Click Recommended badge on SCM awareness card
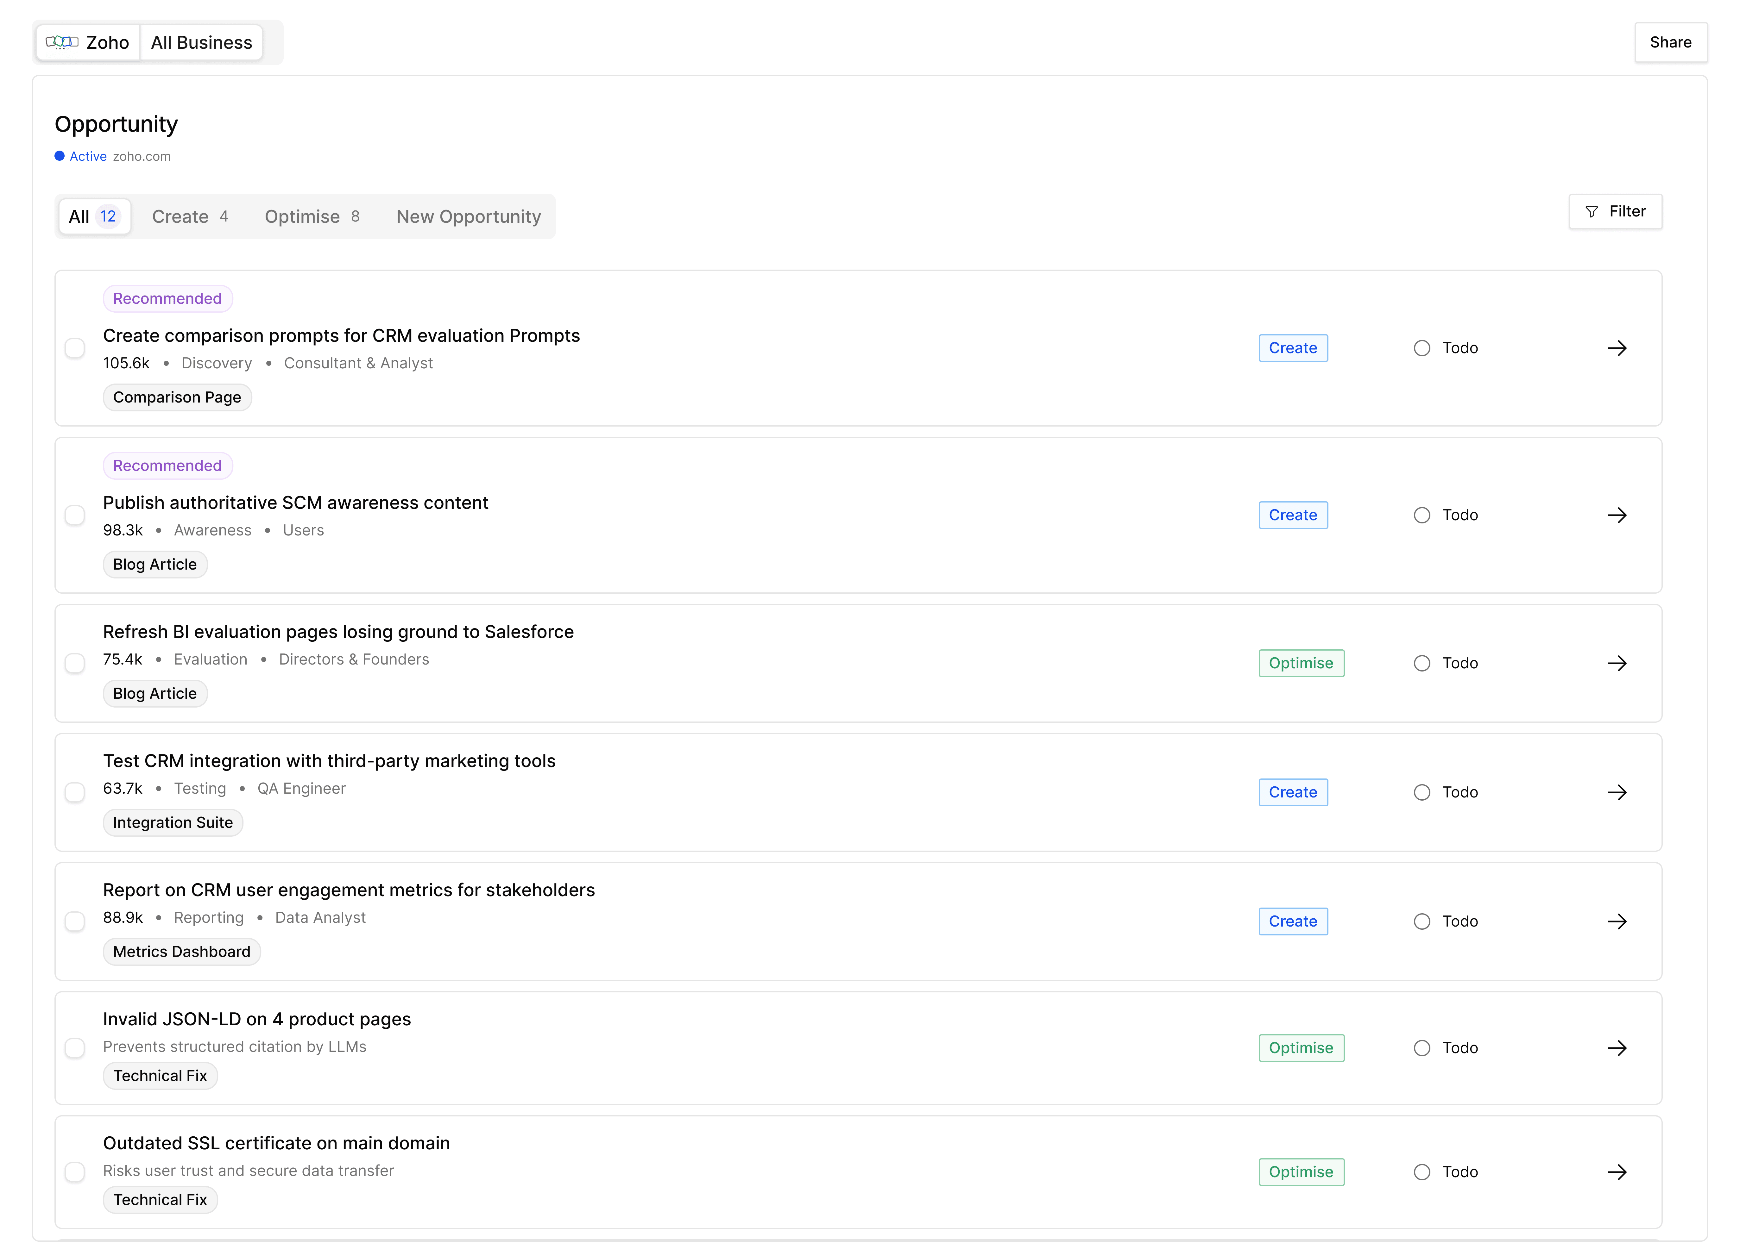Viewport: 1740px width, 1243px height. [168, 465]
